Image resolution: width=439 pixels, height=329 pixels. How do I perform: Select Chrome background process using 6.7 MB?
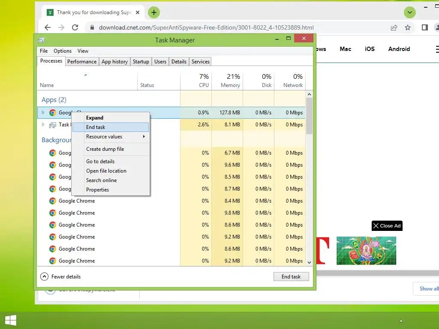click(x=171, y=153)
